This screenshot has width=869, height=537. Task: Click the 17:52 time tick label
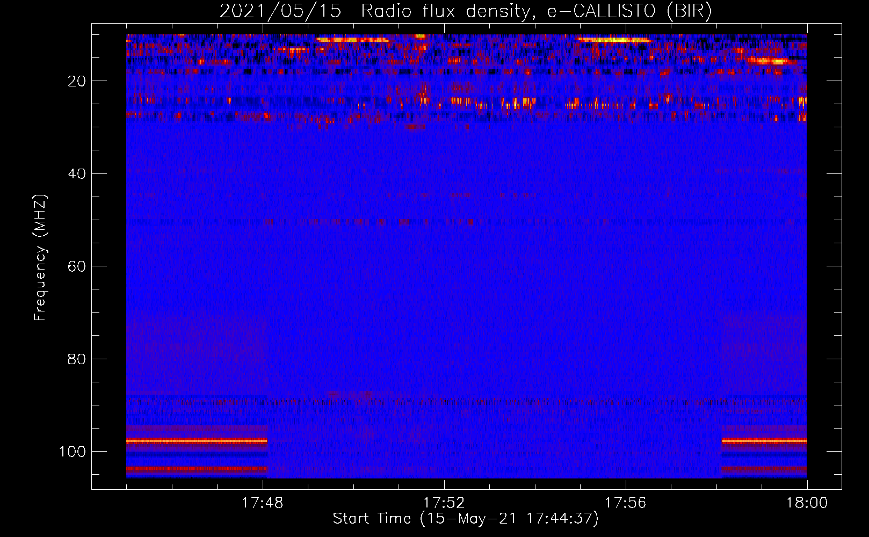click(444, 503)
